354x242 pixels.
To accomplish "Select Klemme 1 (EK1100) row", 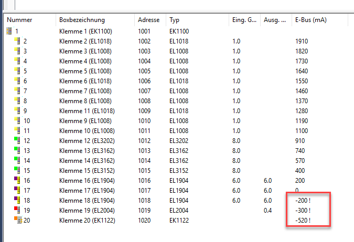I will pos(85,31).
